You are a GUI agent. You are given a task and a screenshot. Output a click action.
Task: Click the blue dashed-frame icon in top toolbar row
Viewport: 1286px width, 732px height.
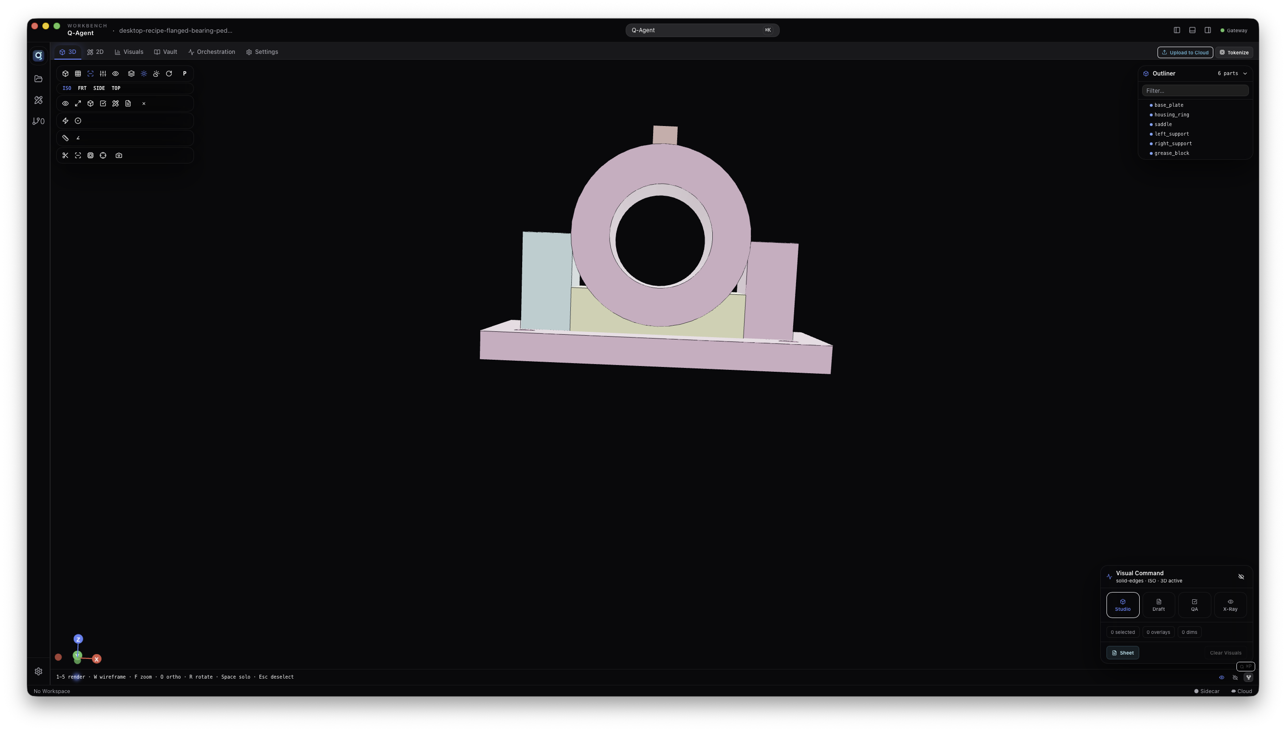90,74
